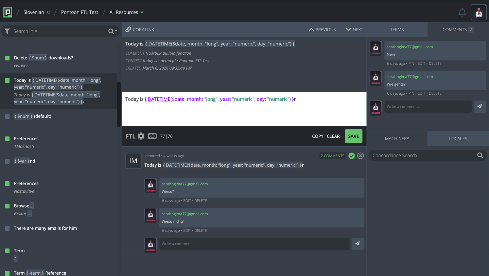Send the comment in right panel
The image size is (489, 276).
(x=479, y=106)
